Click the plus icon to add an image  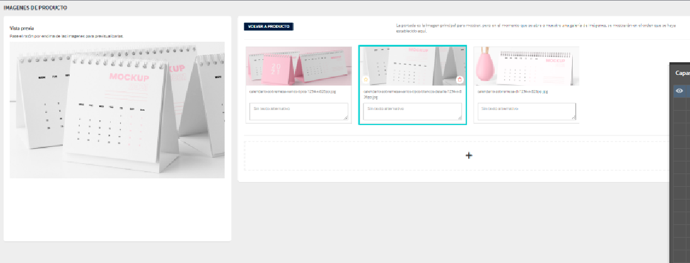point(469,155)
